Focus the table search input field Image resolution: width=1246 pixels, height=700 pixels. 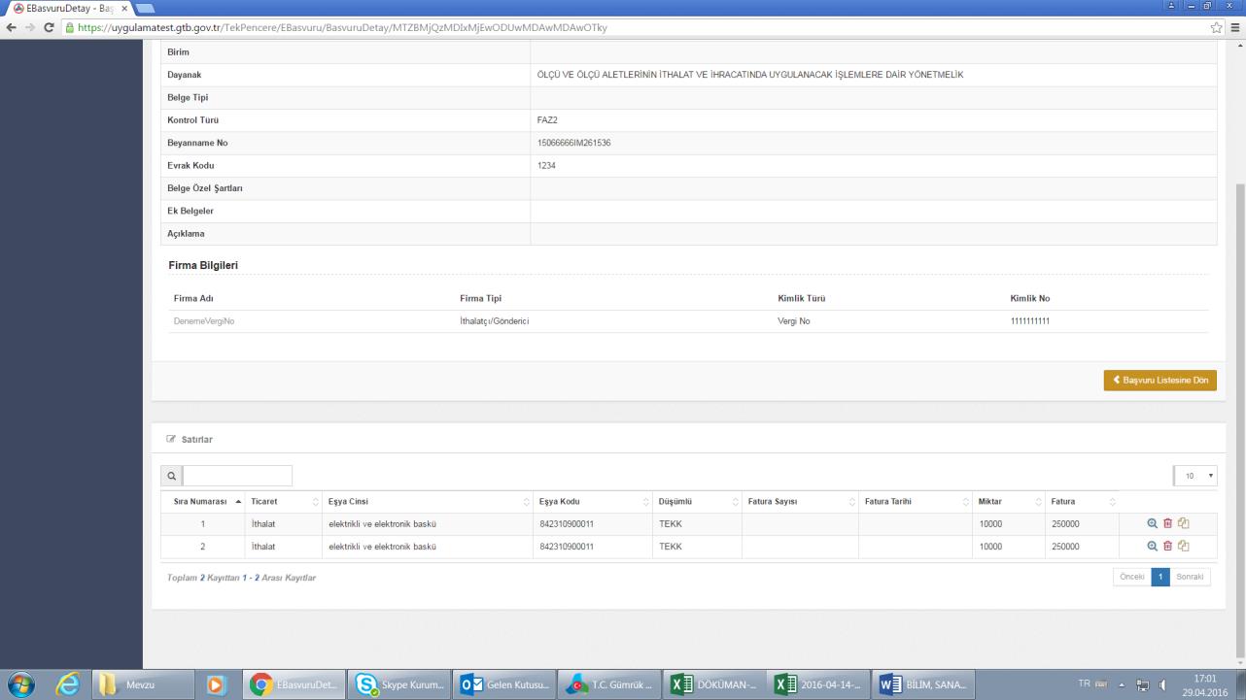tap(237, 476)
